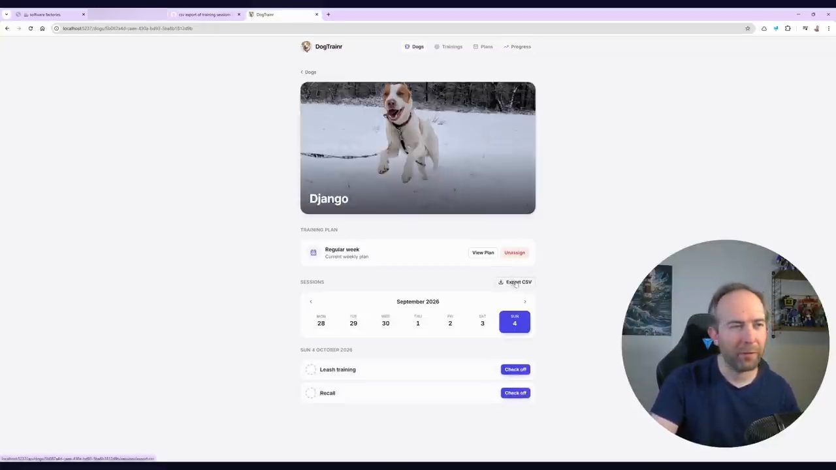This screenshot has height=470, width=836.
Task: Close the DogTrainr browser tab
Action: (x=317, y=14)
